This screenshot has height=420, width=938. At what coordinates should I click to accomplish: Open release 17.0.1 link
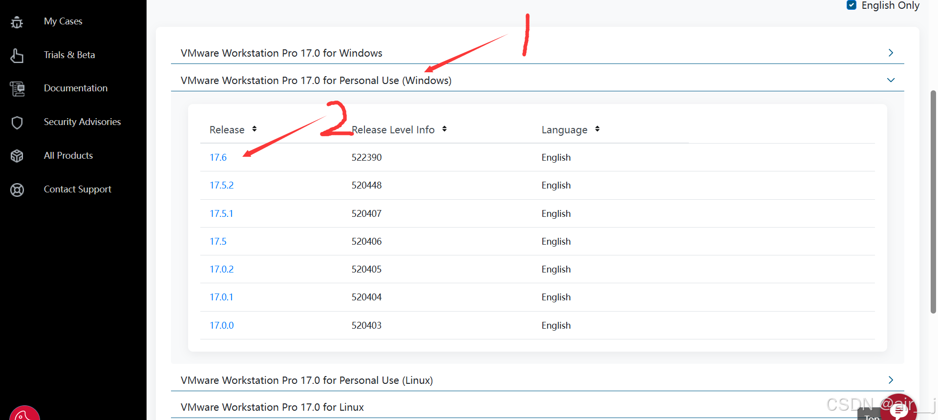coord(221,297)
